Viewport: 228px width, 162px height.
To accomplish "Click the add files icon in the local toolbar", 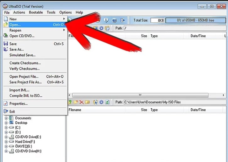I will pos(95,102).
